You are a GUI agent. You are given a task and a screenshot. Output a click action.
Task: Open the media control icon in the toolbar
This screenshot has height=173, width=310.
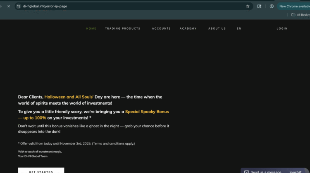point(259,6)
